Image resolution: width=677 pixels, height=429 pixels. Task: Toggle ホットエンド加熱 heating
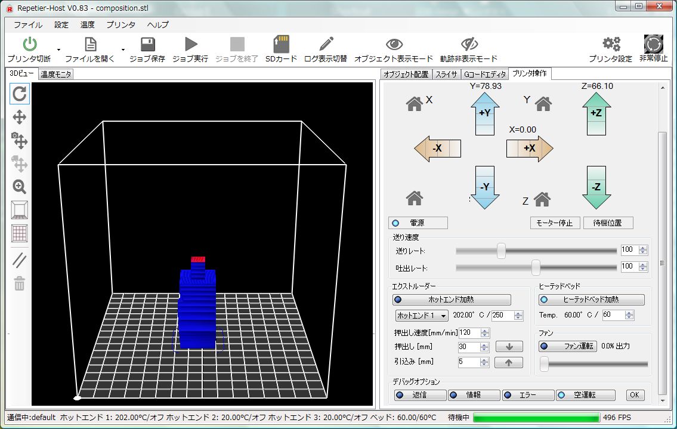coord(452,300)
